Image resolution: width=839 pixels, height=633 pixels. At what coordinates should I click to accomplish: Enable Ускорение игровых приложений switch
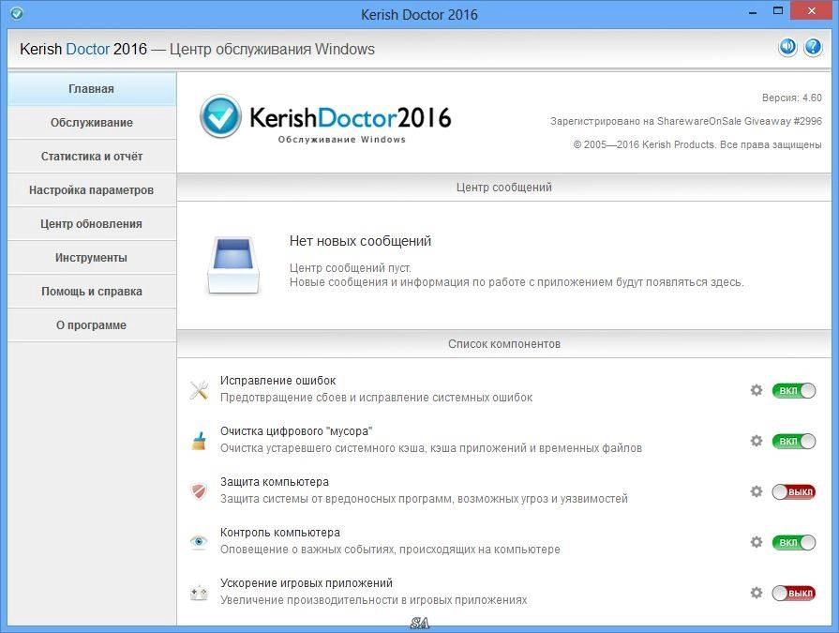click(x=793, y=593)
